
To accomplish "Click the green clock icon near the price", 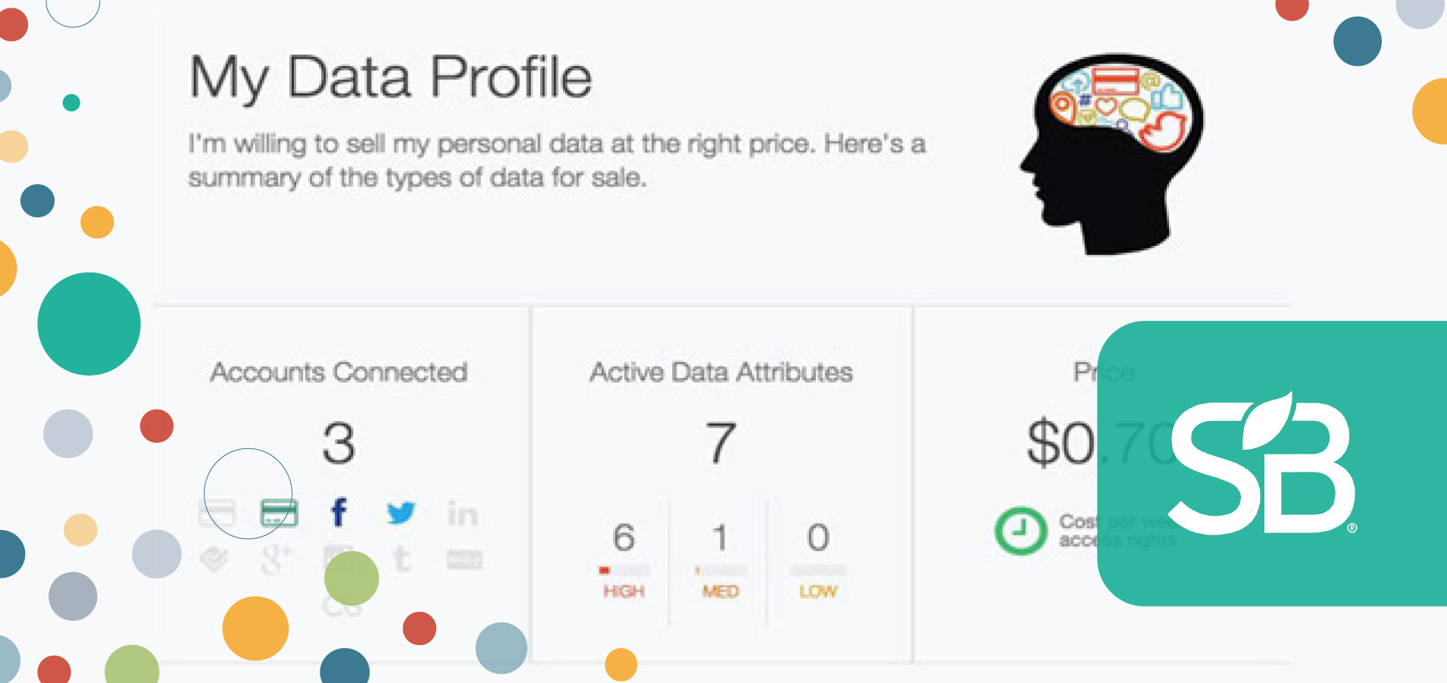I will point(1019,531).
